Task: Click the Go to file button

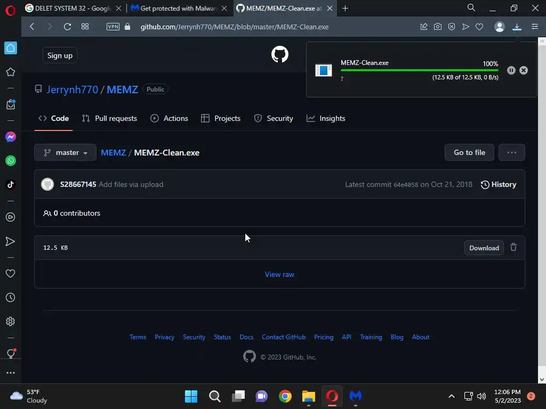Action: [469, 152]
